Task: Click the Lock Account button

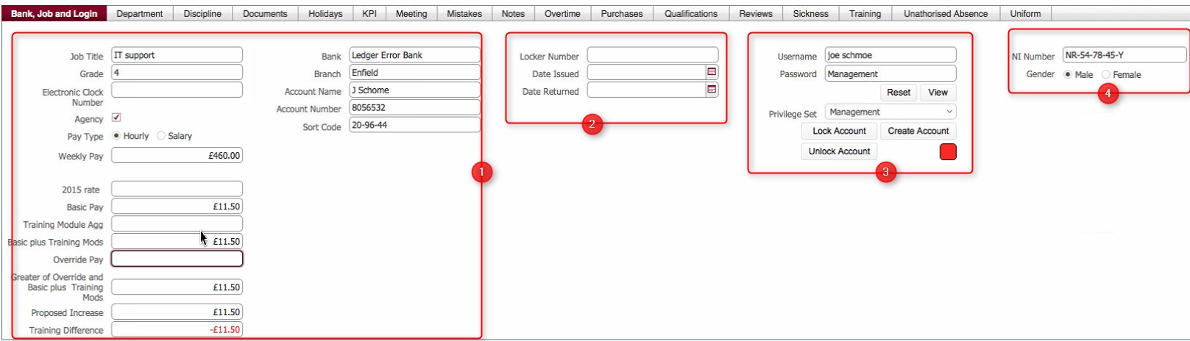Action: [839, 131]
